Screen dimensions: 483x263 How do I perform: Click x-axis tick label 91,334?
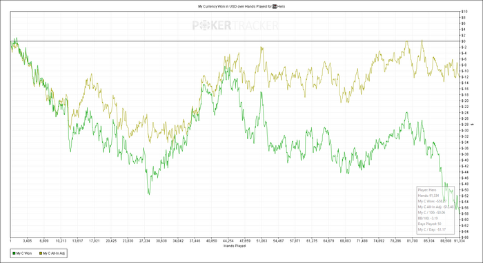click(x=460, y=241)
